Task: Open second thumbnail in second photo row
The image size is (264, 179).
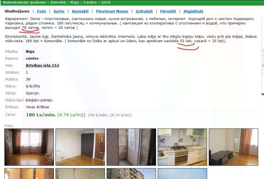Action: tap(80, 174)
